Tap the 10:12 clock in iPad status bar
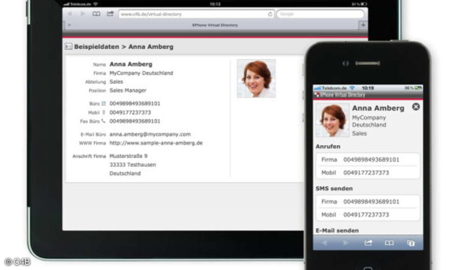 (215, 4)
